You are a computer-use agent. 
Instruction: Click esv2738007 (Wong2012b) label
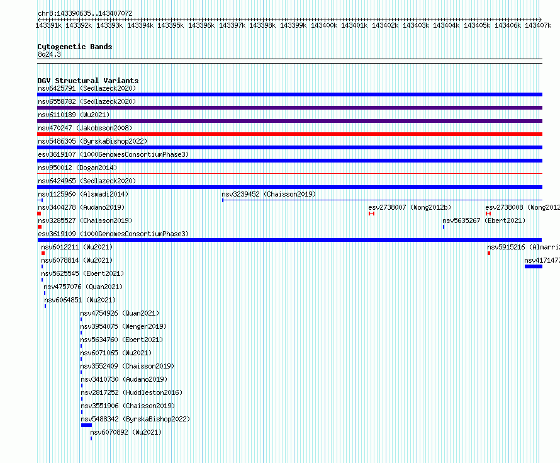[x=410, y=207]
